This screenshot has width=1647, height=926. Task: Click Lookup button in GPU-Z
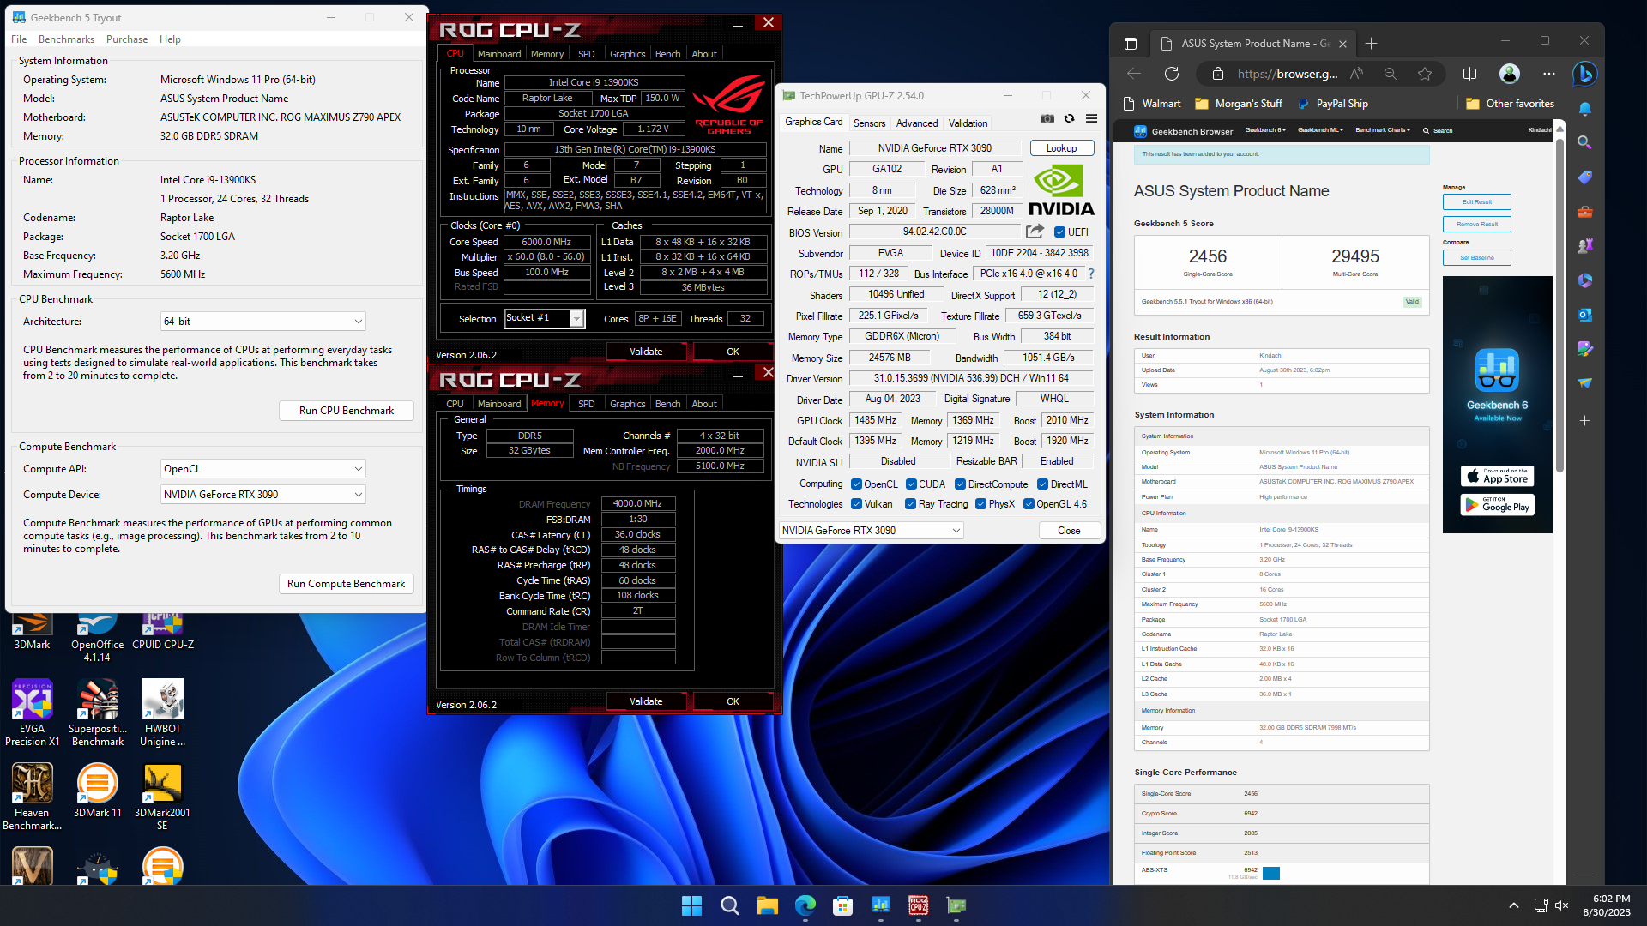(1061, 148)
